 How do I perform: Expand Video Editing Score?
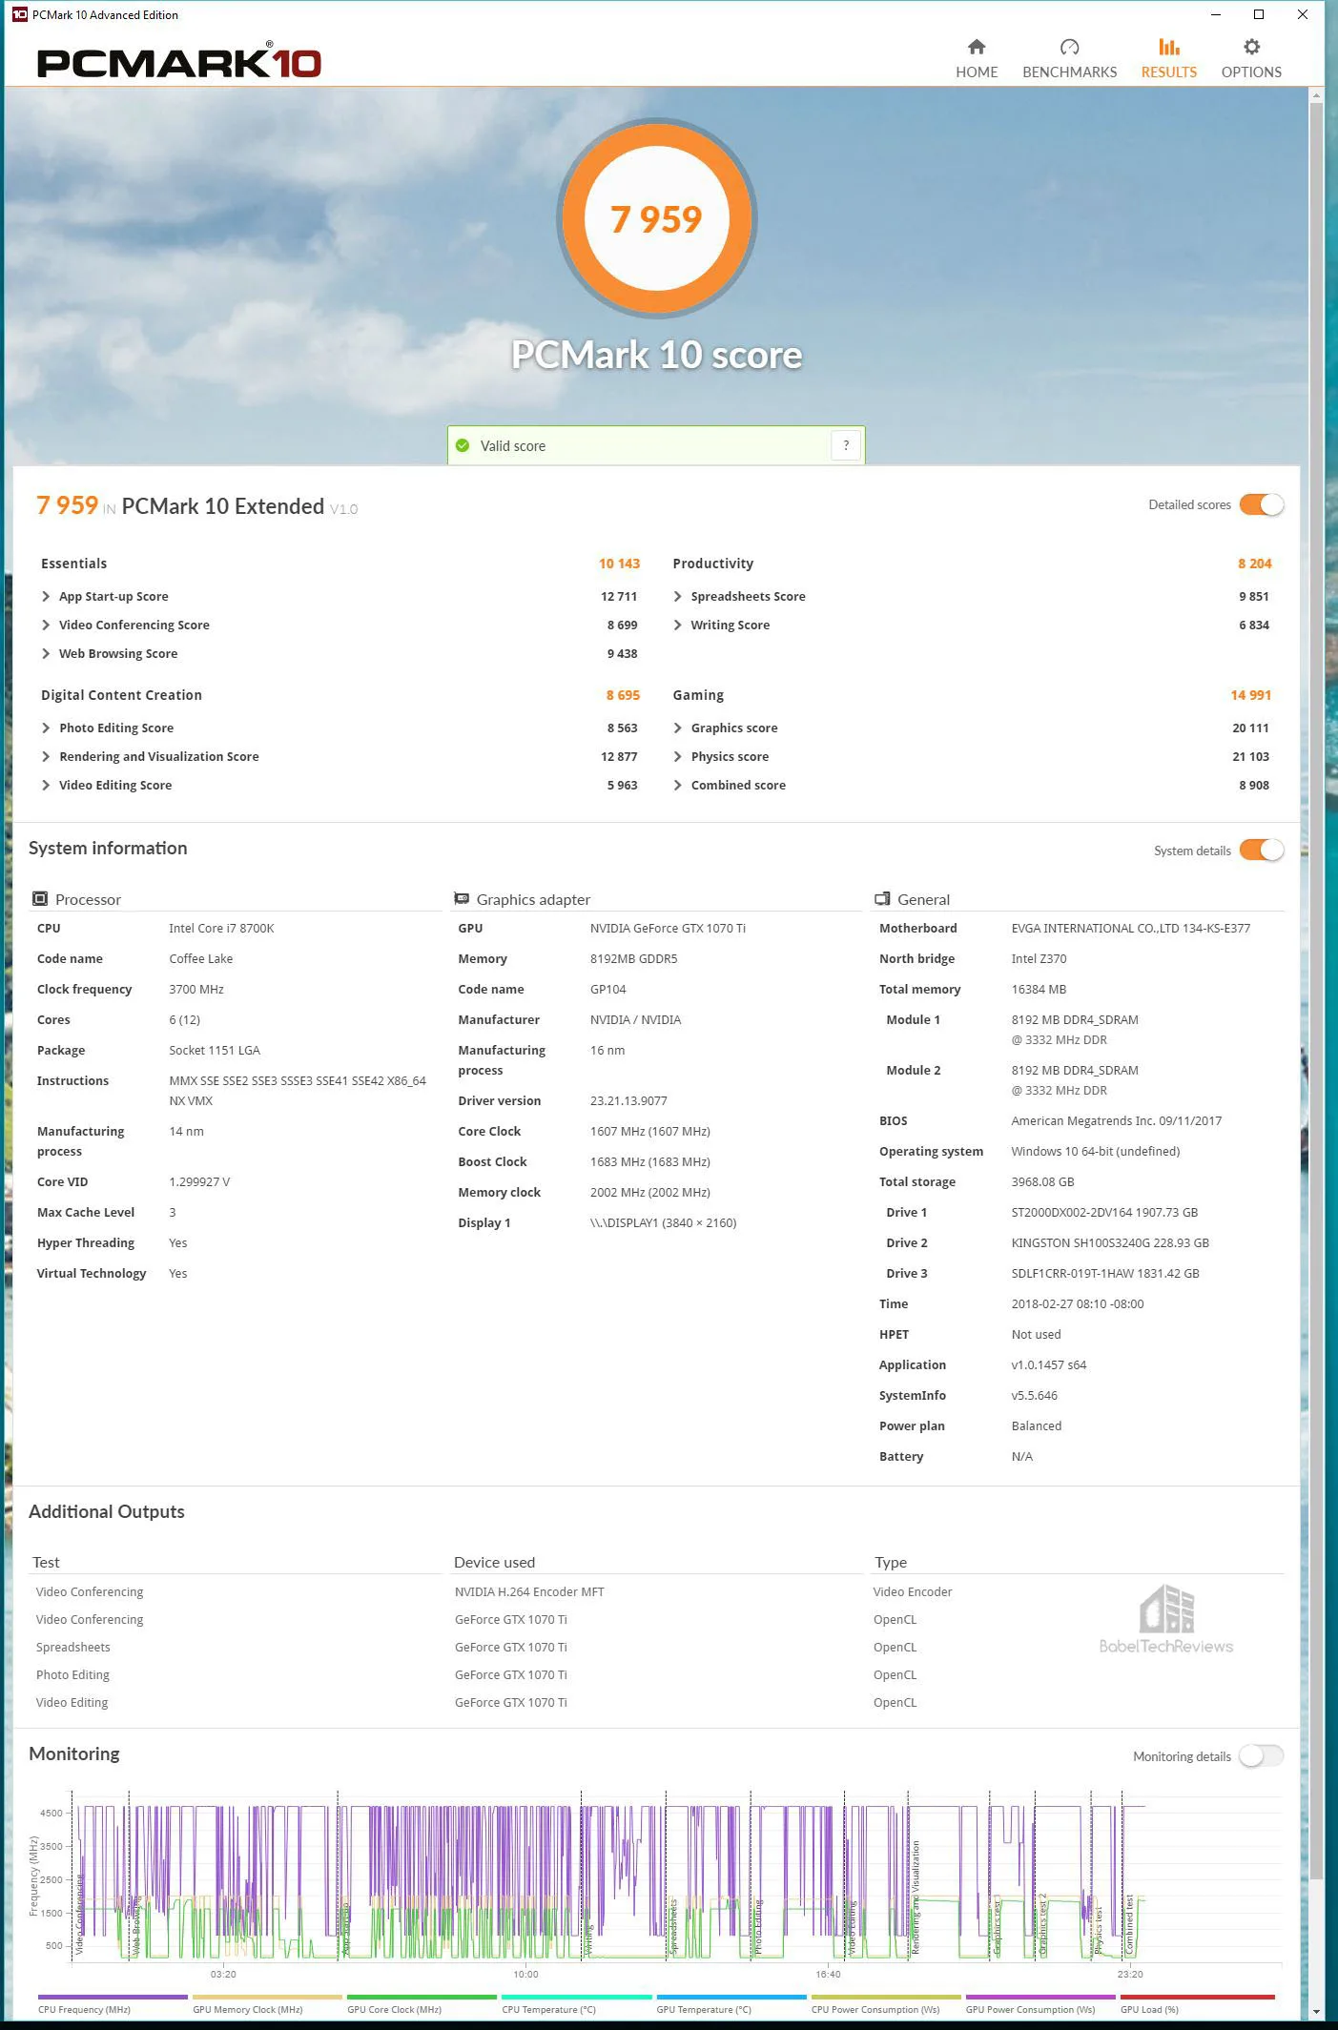(x=46, y=785)
